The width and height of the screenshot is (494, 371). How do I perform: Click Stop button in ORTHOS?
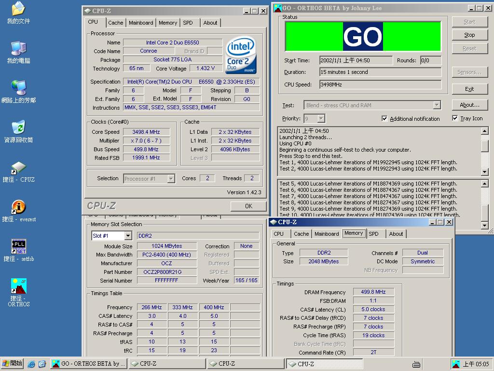click(469, 35)
